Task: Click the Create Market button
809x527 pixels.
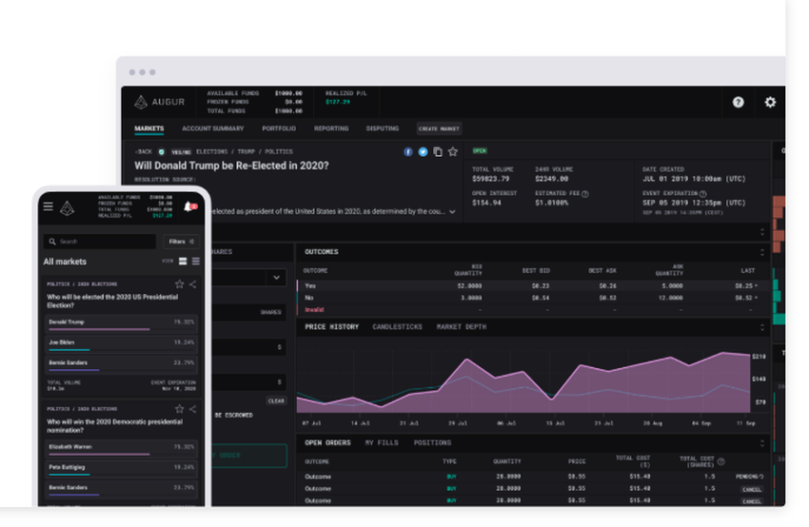Action: tap(438, 128)
